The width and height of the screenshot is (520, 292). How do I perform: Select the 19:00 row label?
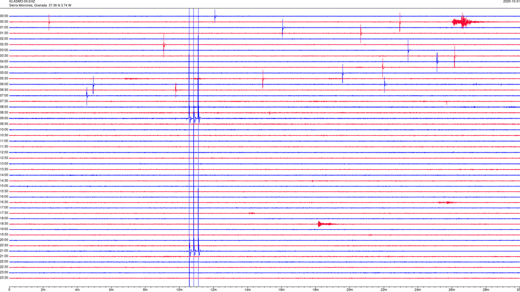4,229
